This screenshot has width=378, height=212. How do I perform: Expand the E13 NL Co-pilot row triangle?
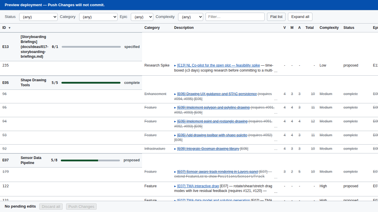(175, 65)
